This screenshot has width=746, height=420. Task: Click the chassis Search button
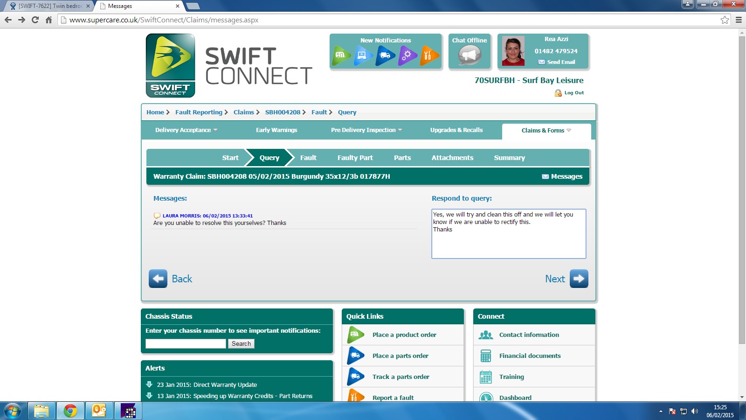point(241,343)
